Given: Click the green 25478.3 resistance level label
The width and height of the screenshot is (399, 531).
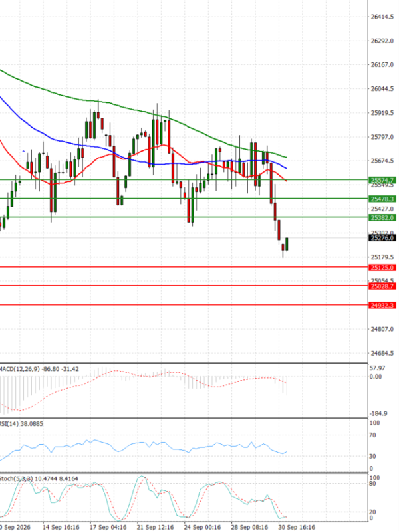Looking at the screenshot, I should pos(382,199).
